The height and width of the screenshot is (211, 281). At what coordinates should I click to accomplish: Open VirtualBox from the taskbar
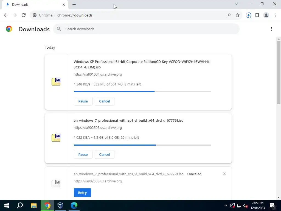point(60,206)
